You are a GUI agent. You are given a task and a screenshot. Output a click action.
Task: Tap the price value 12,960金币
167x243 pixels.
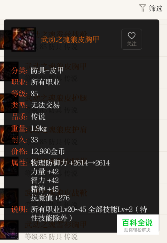pyautogui.click(x=48, y=151)
